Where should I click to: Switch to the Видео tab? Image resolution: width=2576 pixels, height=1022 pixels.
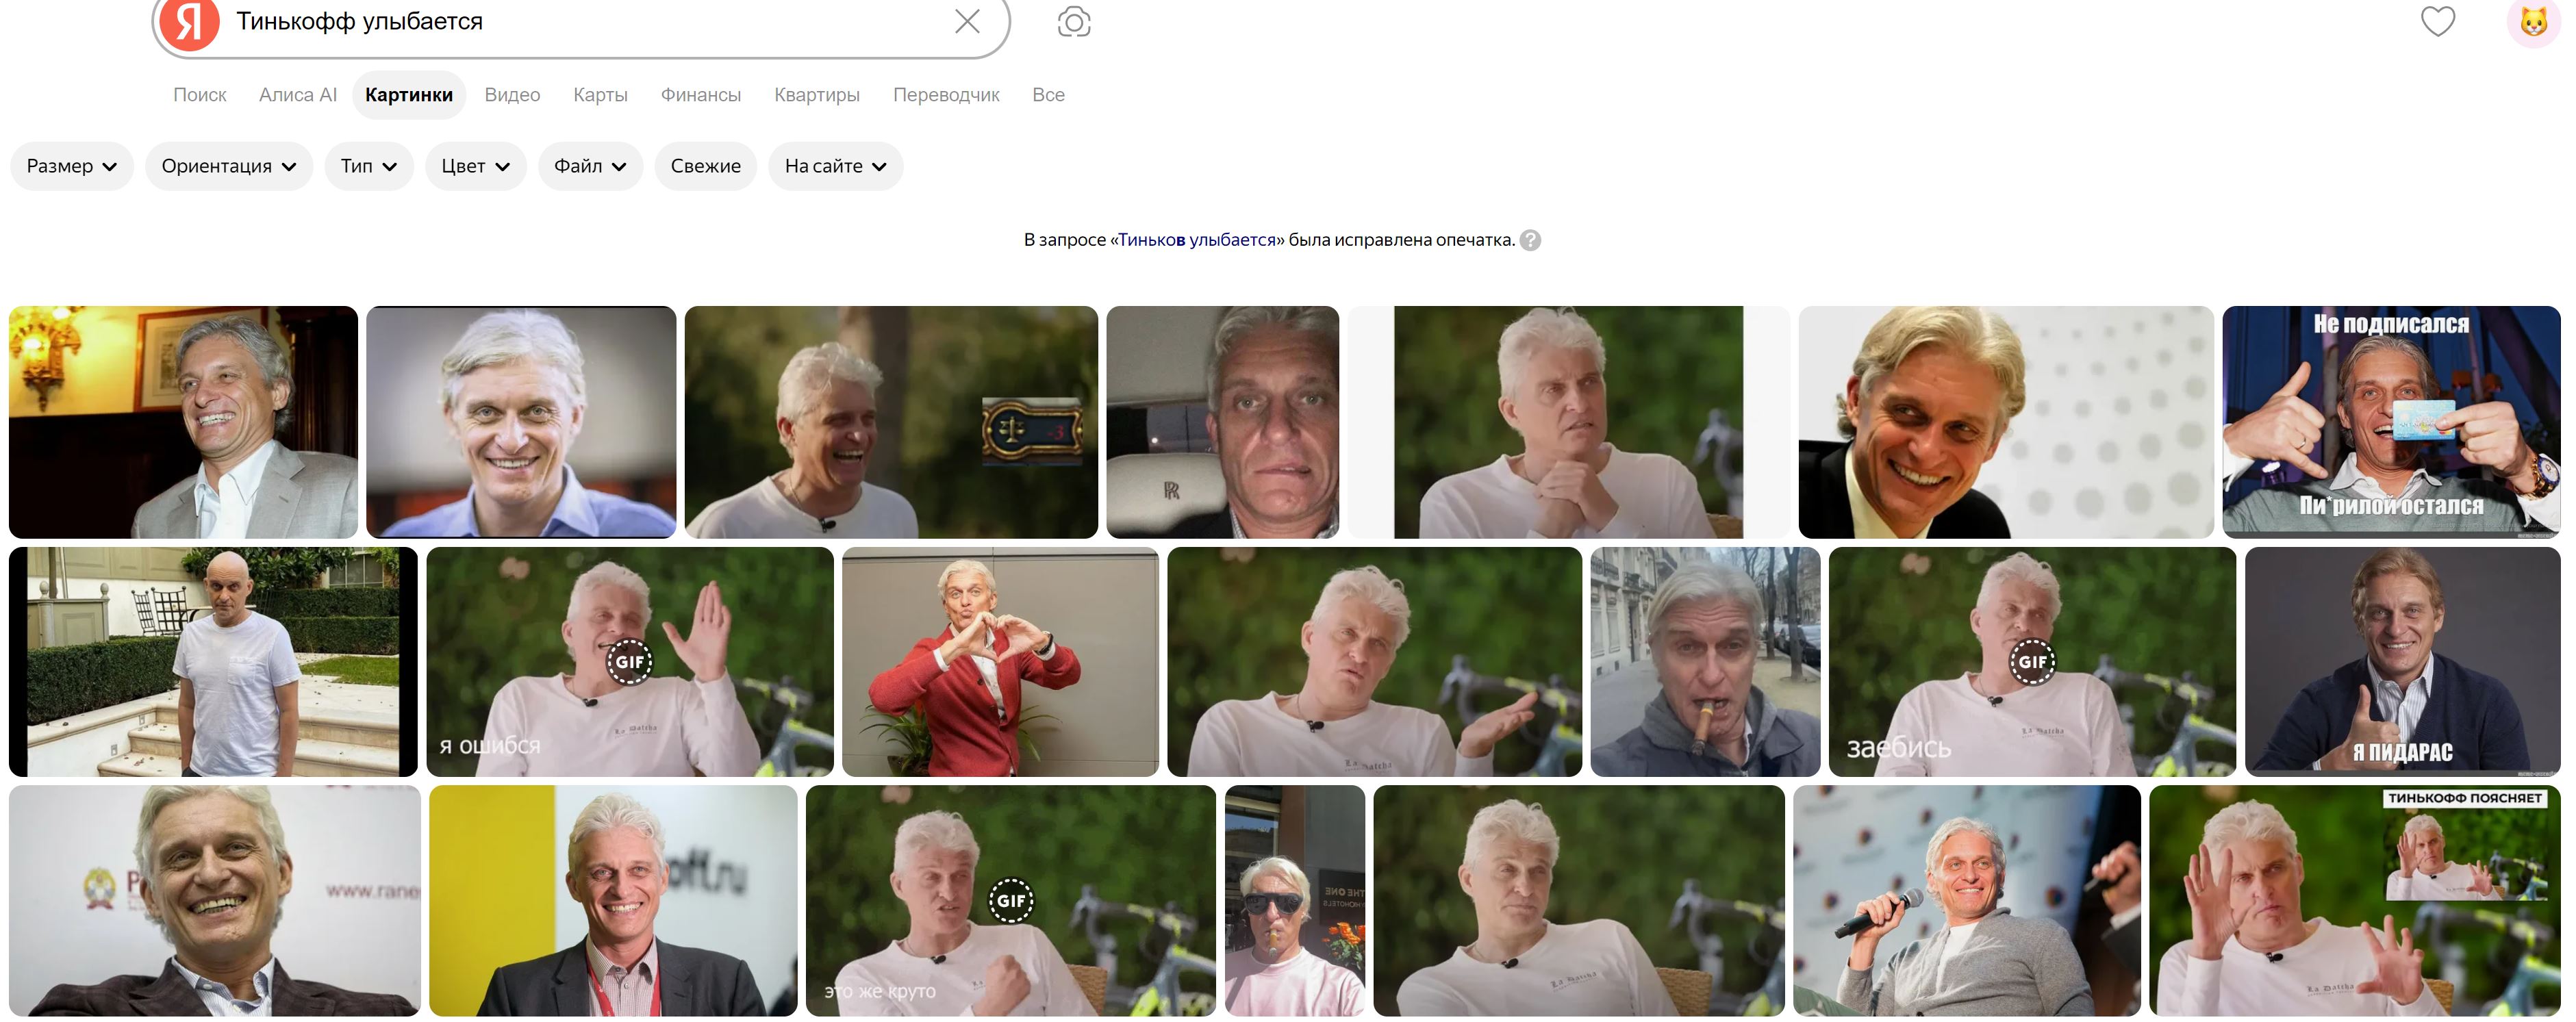(x=512, y=95)
